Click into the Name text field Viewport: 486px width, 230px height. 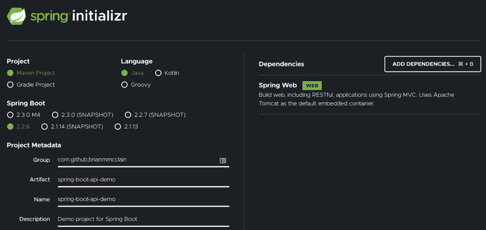point(143,199)
